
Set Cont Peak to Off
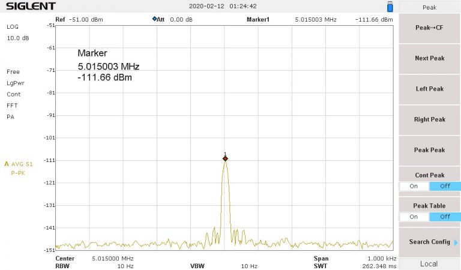coord(445,186)
